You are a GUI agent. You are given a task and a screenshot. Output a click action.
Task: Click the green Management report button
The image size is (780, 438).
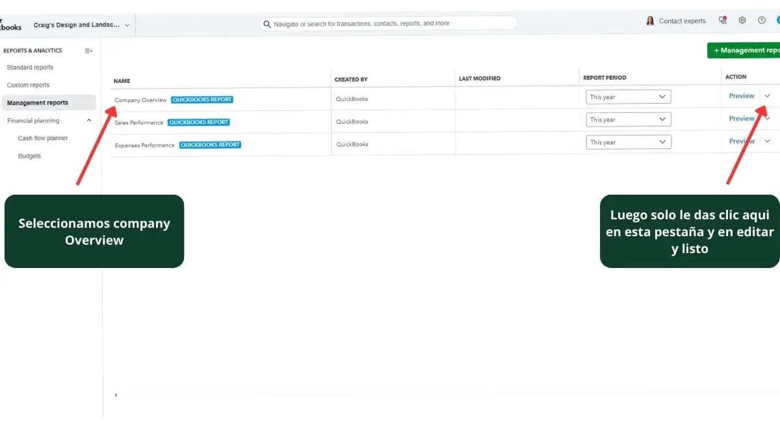point(744,51)
